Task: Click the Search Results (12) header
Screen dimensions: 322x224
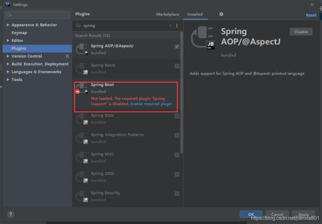Action: click(93, 36)
